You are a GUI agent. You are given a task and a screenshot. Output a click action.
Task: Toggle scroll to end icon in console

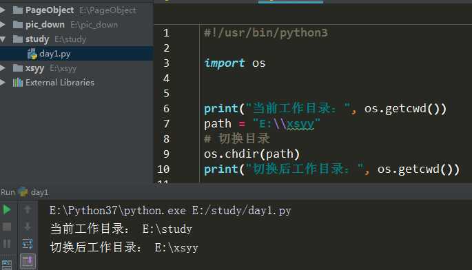(x=28, y=261)
